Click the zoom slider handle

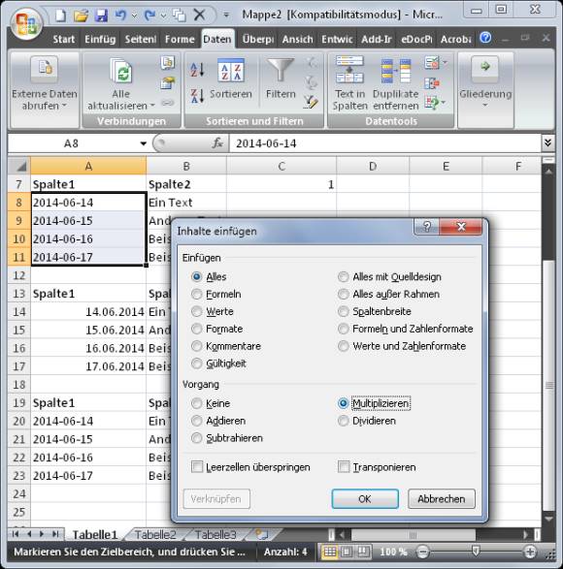[476, 552]
